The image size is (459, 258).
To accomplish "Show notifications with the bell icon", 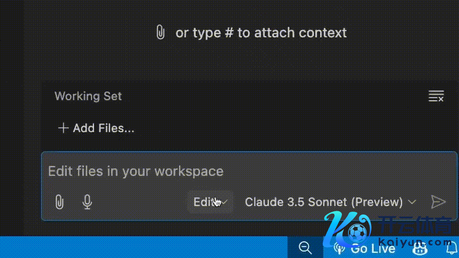I will 451,247.
